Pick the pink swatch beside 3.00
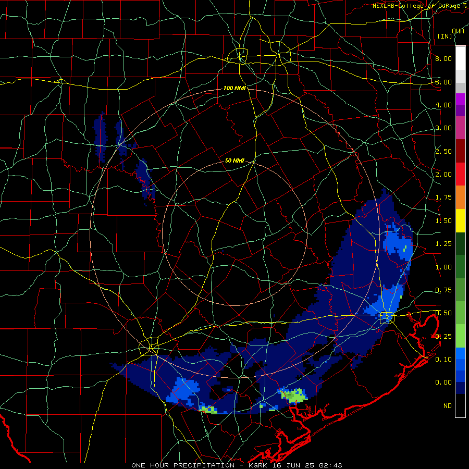Viewport: 469px width, 469px height. coord(460,128)
